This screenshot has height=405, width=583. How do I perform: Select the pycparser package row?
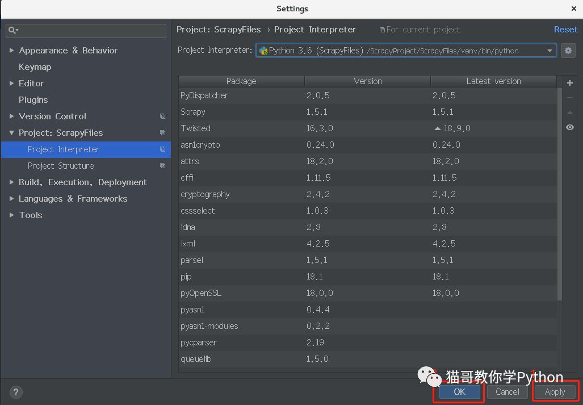tap(368, 343)
